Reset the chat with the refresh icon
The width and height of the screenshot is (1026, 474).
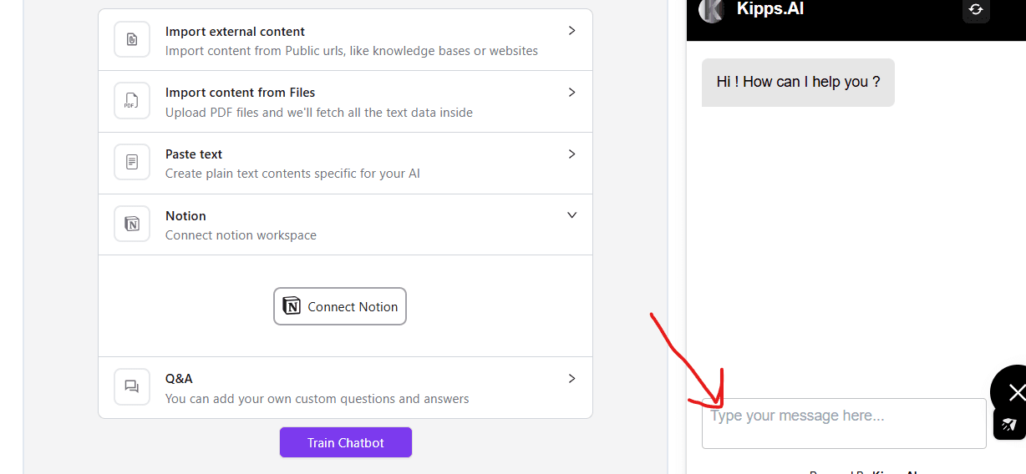pyautogui.click(x=976, y=10)
